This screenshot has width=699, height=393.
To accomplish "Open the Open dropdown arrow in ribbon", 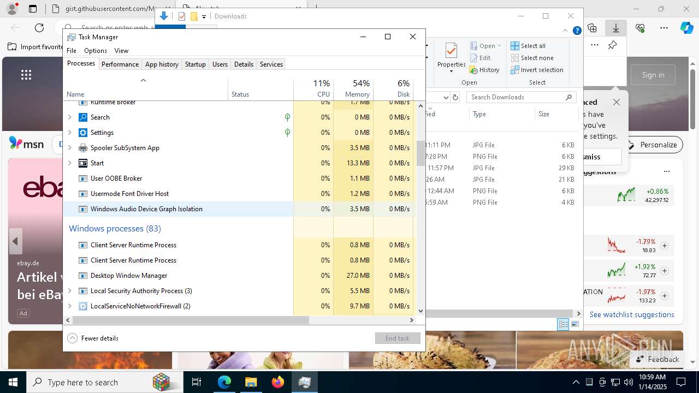I will pos(499,46).
